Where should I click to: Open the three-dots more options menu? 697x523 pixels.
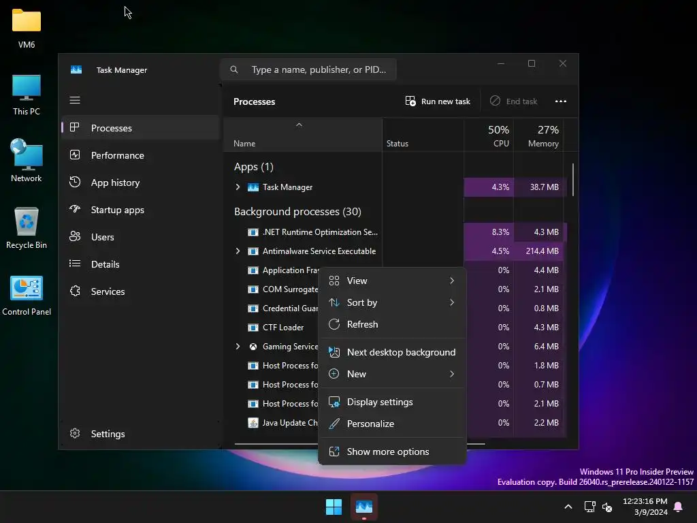tap(561, 101)
